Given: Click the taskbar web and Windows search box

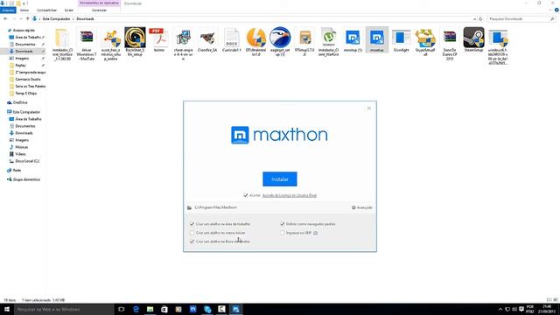Looking at the screenshot, I should (x=64, y=309).
